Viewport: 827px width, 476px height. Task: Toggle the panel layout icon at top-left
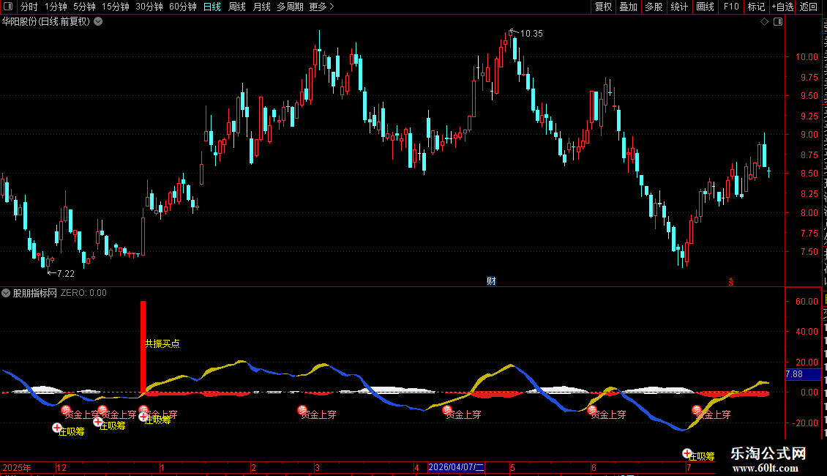8,7
